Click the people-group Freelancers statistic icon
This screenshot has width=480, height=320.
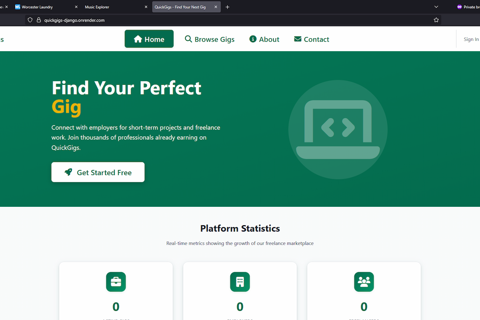[364, 282]
